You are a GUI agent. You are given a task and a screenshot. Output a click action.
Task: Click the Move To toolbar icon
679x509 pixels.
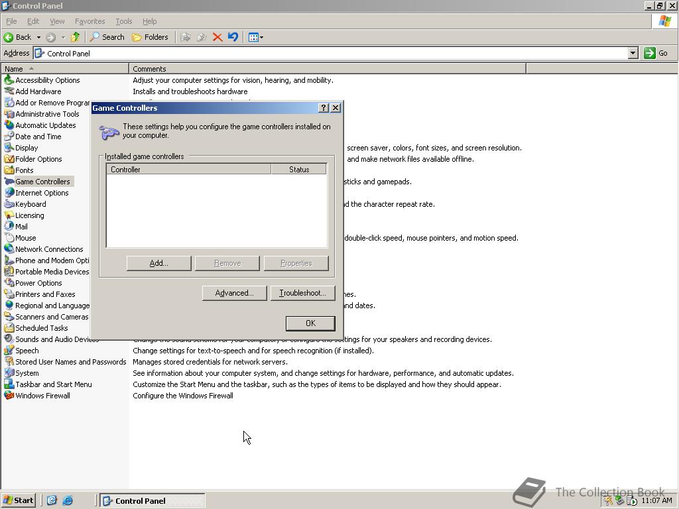(x=186, y=37)
